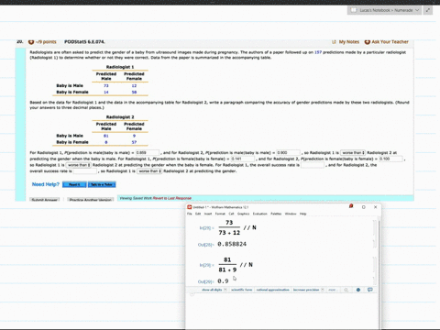Open the Palettes menu in Mathematica

276,214
